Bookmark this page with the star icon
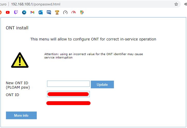Viewport: 187px width, 128px height. pyautogui.click(x=176, y=4)
